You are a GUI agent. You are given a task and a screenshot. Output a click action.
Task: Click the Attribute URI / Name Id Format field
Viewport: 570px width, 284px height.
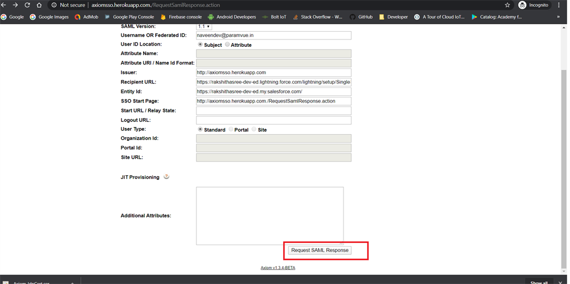[x=274, y=63]
